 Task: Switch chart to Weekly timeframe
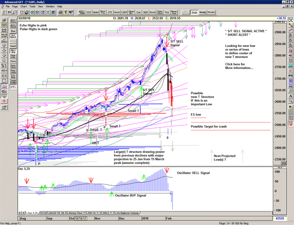[203, 12]
